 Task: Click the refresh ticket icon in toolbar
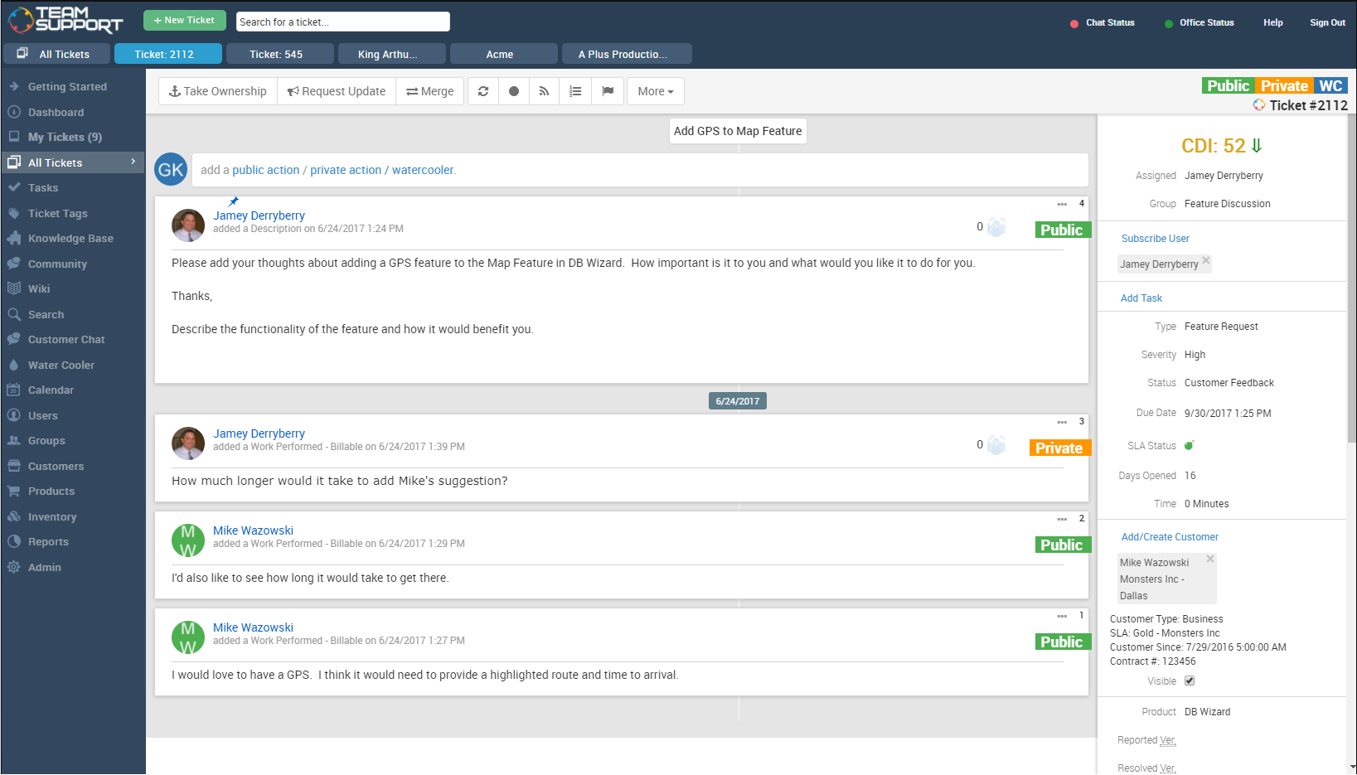click(483, 91)
